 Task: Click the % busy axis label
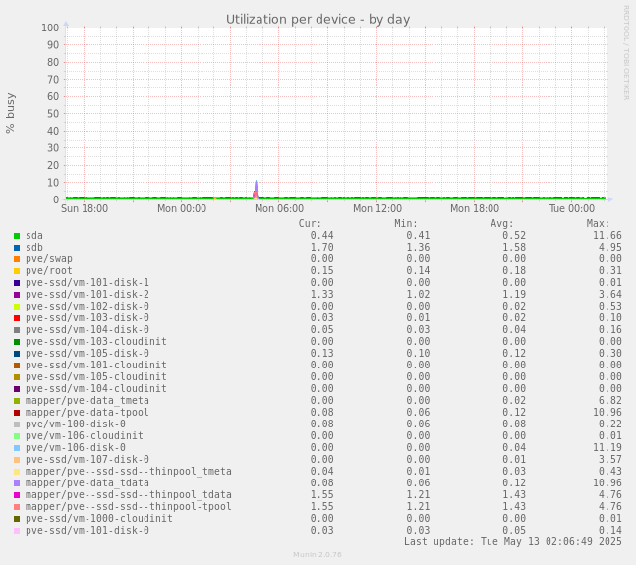point(10,113)
